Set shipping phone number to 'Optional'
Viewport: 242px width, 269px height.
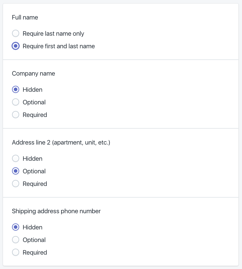pos(16,240)
